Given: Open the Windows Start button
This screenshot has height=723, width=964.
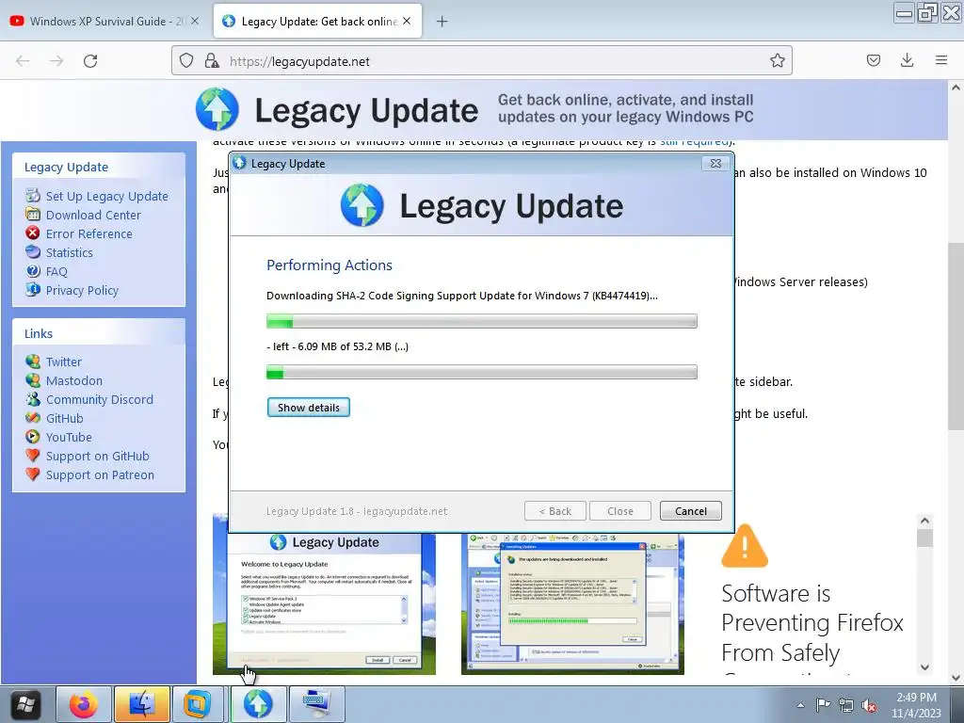Looking at the screenshot, I should [24, 704].
